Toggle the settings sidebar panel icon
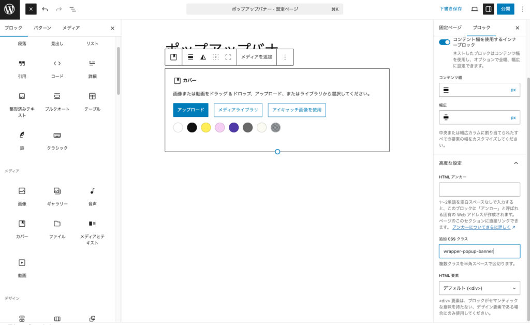Screen dimensions: 530x325 (x=488, y=9)
